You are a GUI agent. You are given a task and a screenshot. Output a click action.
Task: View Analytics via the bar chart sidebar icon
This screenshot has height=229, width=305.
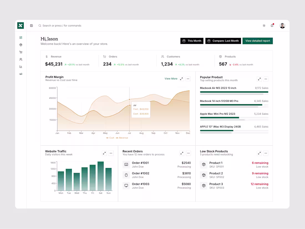(21, 67)
